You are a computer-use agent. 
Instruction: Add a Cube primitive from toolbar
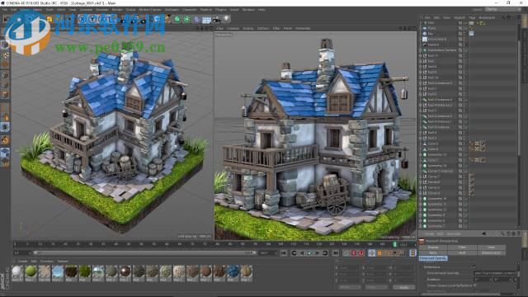[158, 19]
